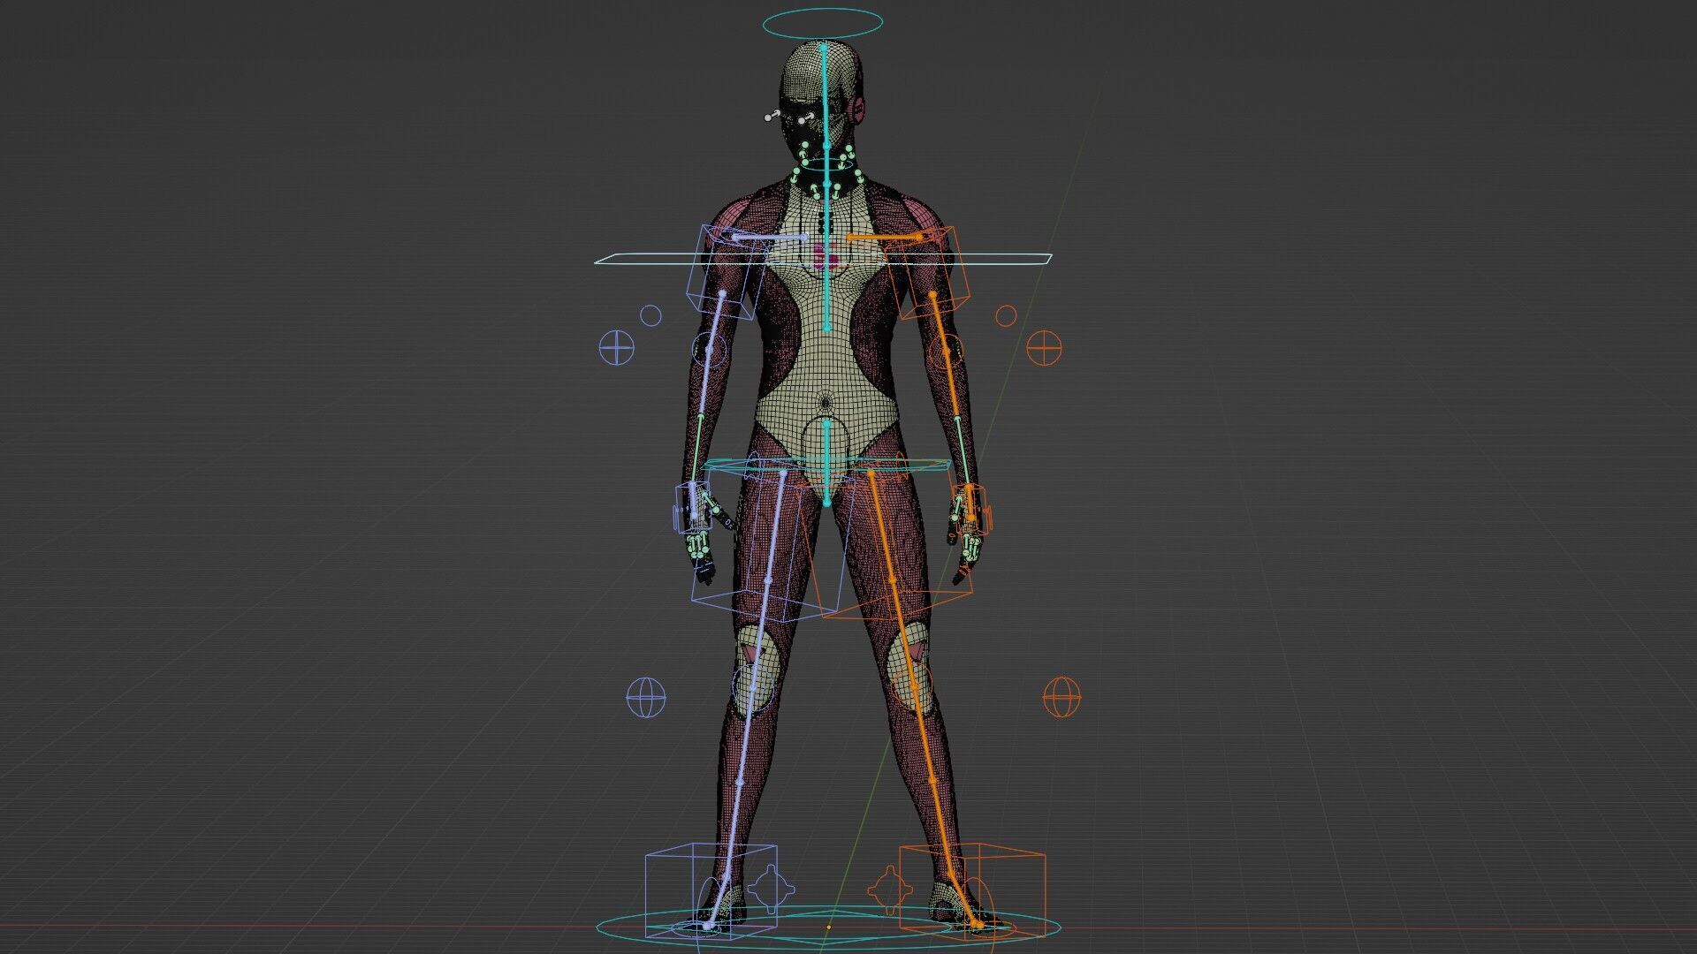Image resolution: width=1697 pixels, height=954 pixels.
Task: Select the orange upper arm bone
Action: 940,322
